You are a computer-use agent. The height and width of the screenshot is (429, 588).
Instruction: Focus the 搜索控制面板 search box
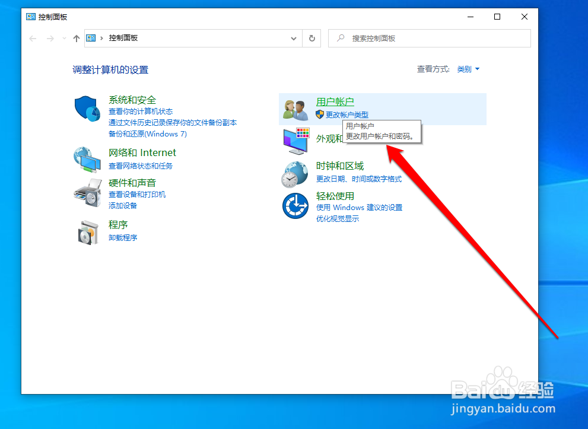point(430,38)
